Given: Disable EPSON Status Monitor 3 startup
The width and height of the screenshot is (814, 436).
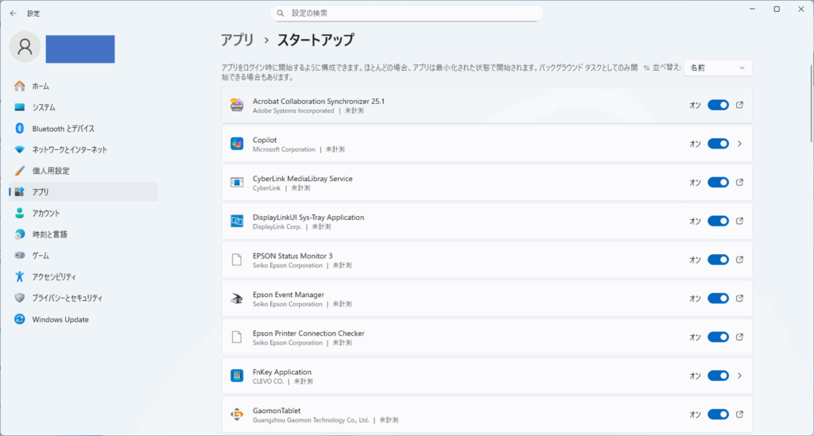Looking at the screenshot, I should click(x=718, y=260).
